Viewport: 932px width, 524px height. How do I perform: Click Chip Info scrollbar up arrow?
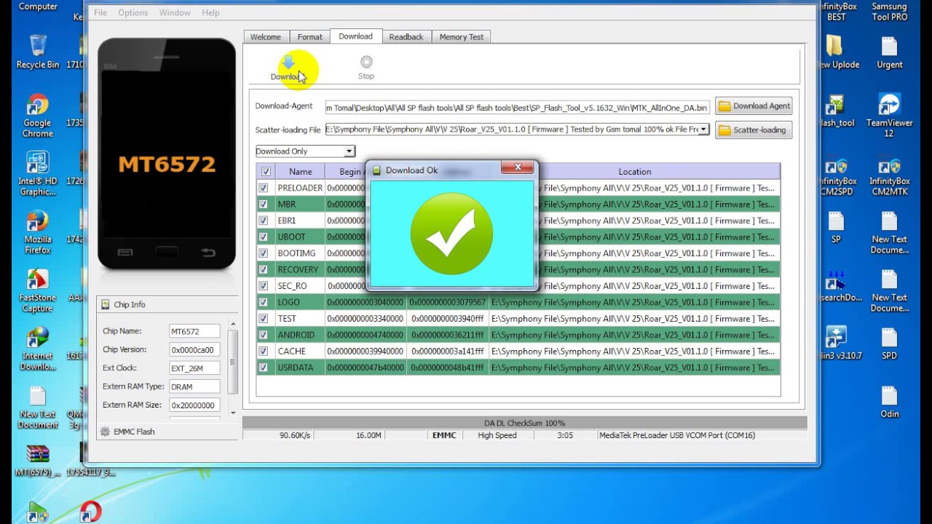pos(233,324)
